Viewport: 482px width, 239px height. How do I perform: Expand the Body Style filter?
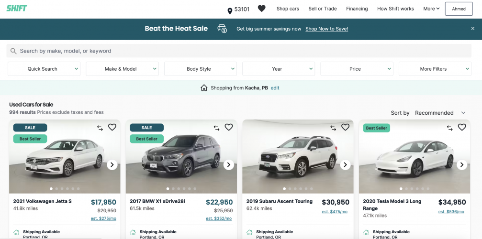point(201,69)
